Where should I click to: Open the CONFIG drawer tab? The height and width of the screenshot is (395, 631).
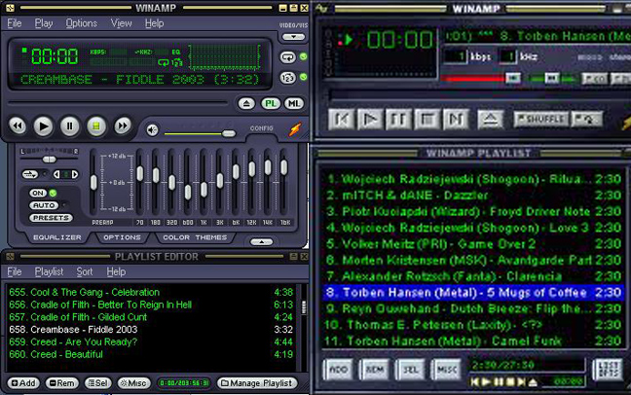pyautogui.click(x=262, y=128)
